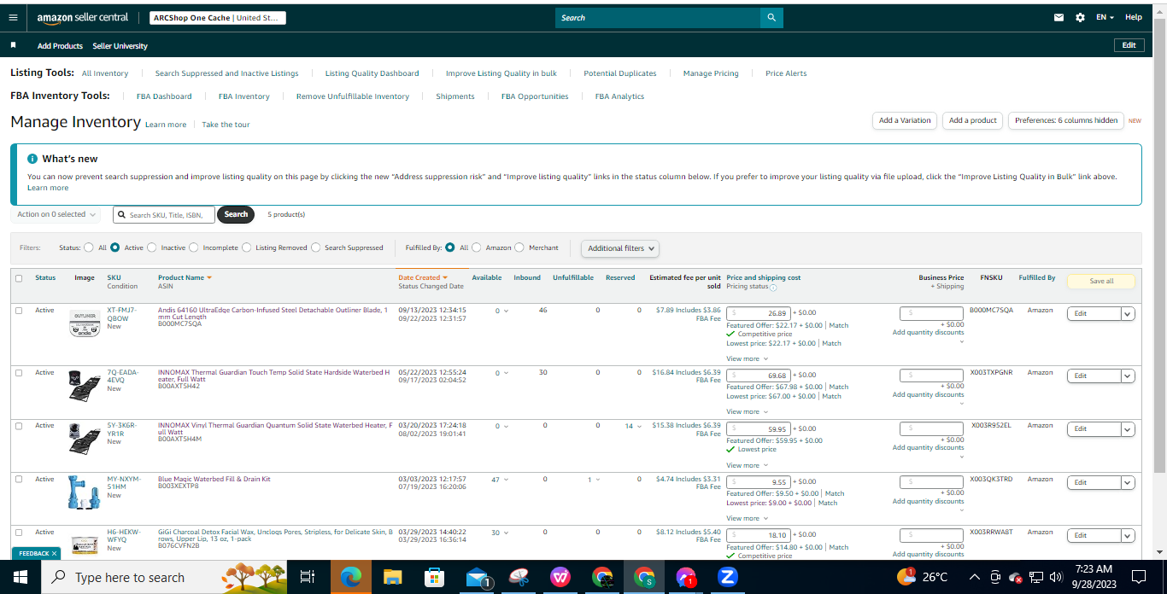Select the All status radio button
Image resolution: width=1167 pixels, height=594 pixels.
pyautogui.click(x=88, y=247)
